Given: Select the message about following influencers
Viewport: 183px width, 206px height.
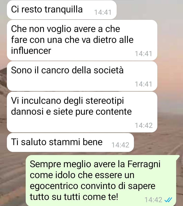Looking at the screenshot, I should (82, 40).
